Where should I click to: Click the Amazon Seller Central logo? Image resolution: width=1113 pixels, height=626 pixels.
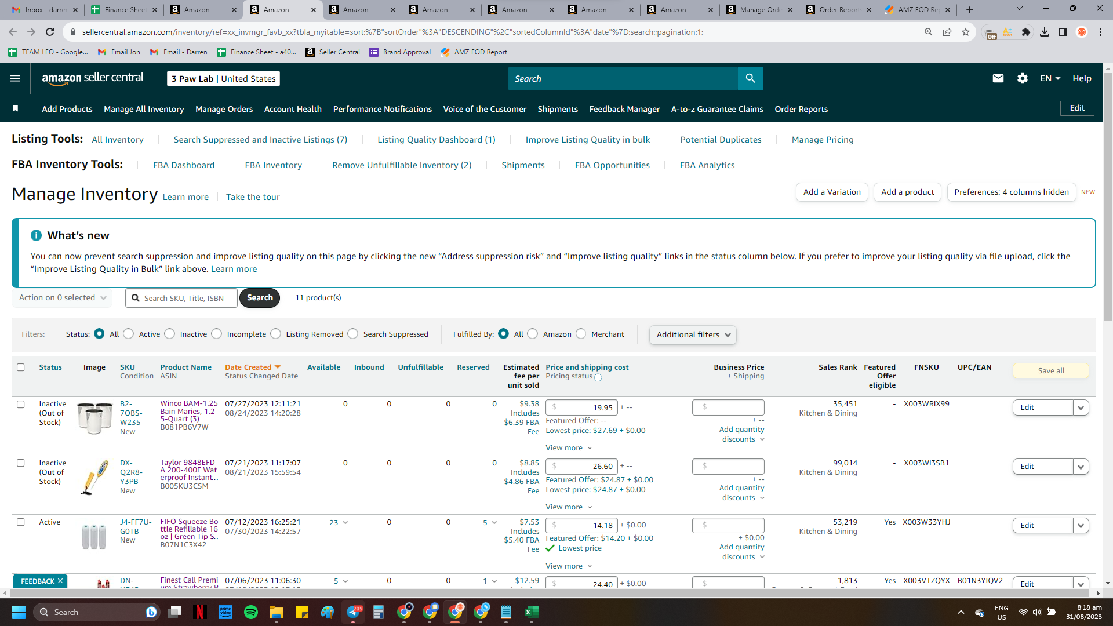[x=93, y=78]
